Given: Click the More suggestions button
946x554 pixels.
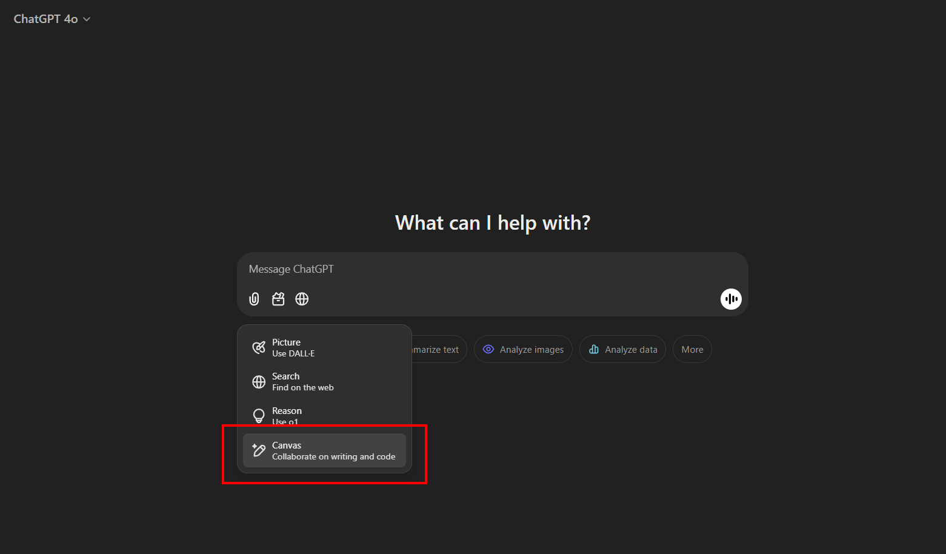Looking at the screenshot, I should tap(692, 349).
